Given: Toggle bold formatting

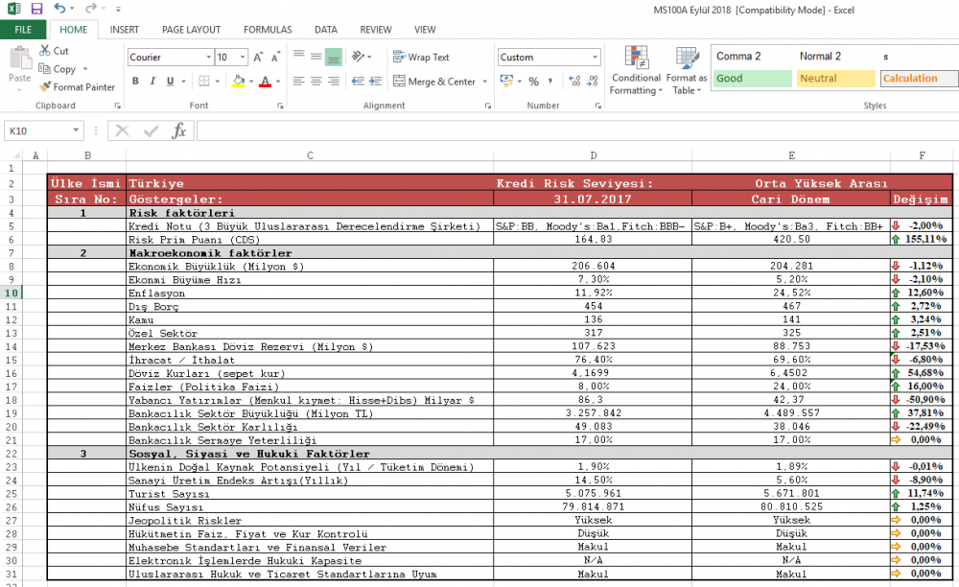Looking at the screenshot, I should point(135,82).
